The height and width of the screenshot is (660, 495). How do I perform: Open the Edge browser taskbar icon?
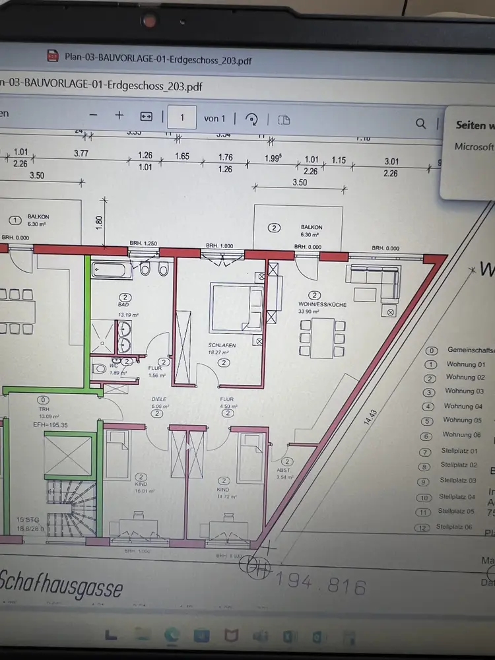pyautogui.click(x=172, y=635)
